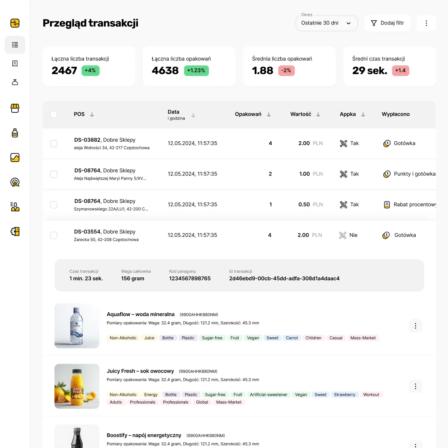Click the coin icon beside Punkty i gotówka
The image size is (448, 448).
[387, 174]
